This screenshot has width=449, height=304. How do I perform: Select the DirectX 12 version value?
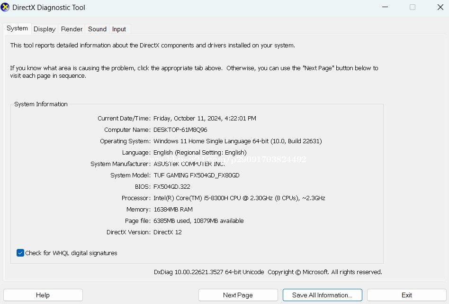[168, 232]
